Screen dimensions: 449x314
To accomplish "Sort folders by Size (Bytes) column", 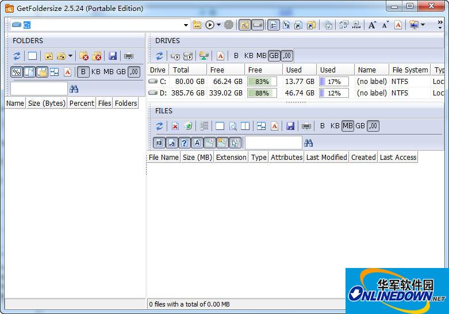I will pos(47,103).
